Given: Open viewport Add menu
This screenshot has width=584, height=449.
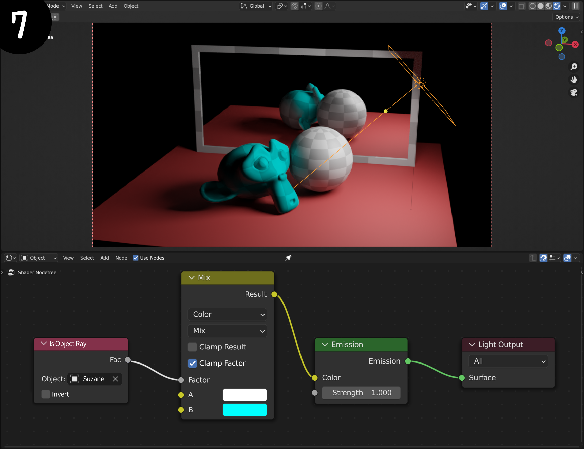Looking at the screenshot, I should (x=113, y=6).
